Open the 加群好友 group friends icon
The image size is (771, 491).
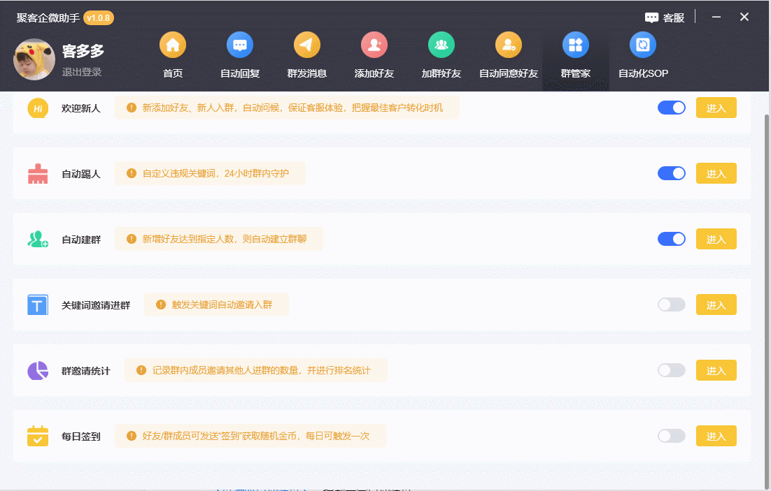(441, 45)
